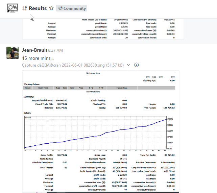
Task: Click the Community badge in header
Action: [x=71, y=8]
